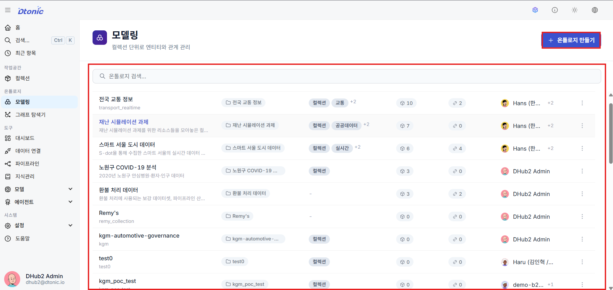Open 파이프라인 in sidebar

point(40,164)
